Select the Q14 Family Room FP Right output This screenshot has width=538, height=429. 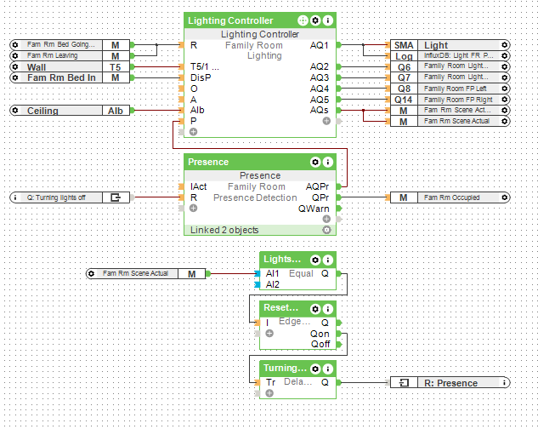[x=450, y=100]
